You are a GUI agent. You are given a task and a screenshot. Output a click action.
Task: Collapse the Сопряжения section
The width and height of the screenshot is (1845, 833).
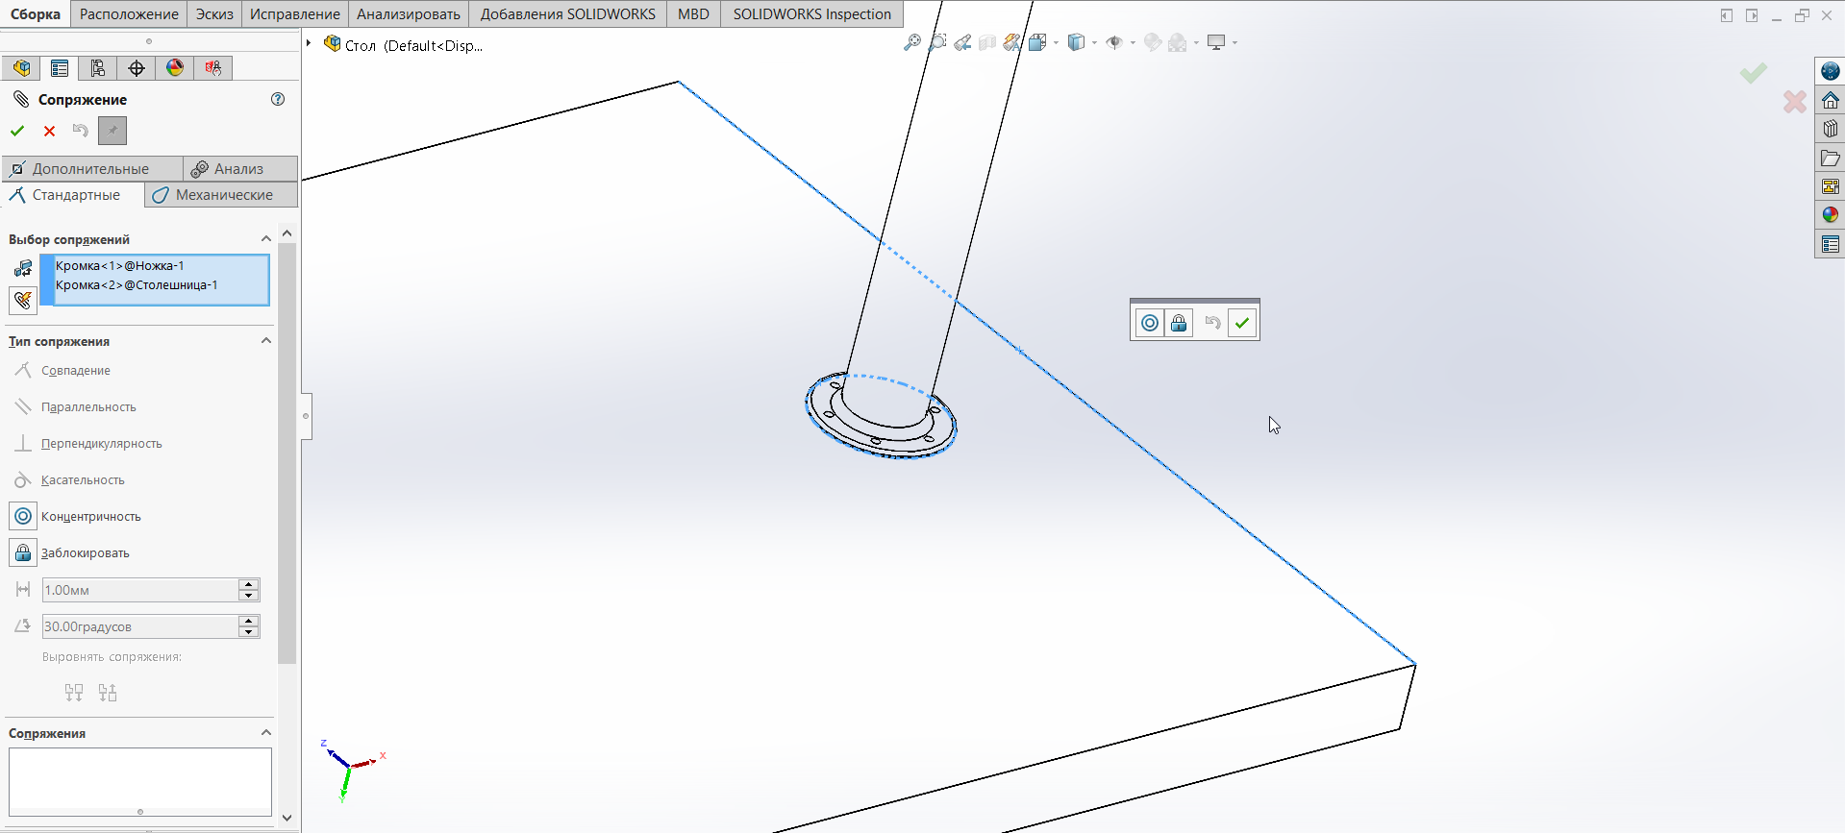(x=266, y=733)
